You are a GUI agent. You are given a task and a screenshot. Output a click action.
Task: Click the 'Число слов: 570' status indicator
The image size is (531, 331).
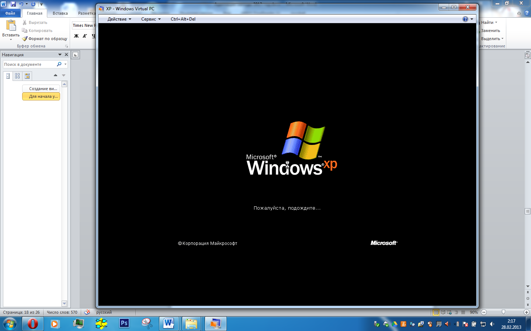pos(62,312)
